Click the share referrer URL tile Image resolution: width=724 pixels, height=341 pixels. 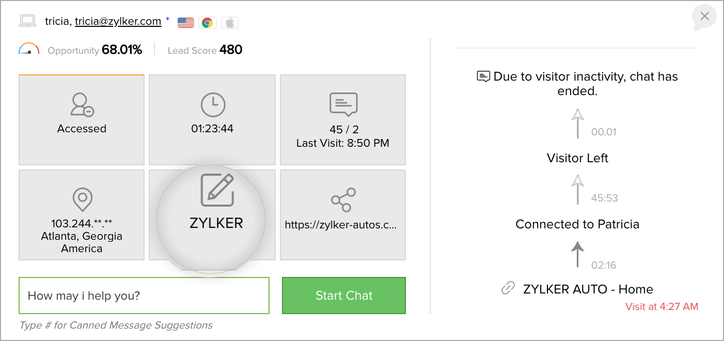pyautogui.click(x=343, y=215)
